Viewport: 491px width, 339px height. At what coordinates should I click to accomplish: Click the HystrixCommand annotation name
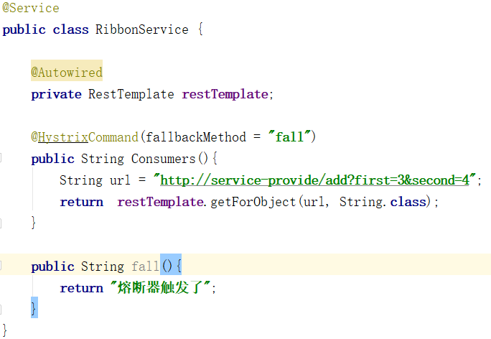pyautogui.click(x=88, y=137)
